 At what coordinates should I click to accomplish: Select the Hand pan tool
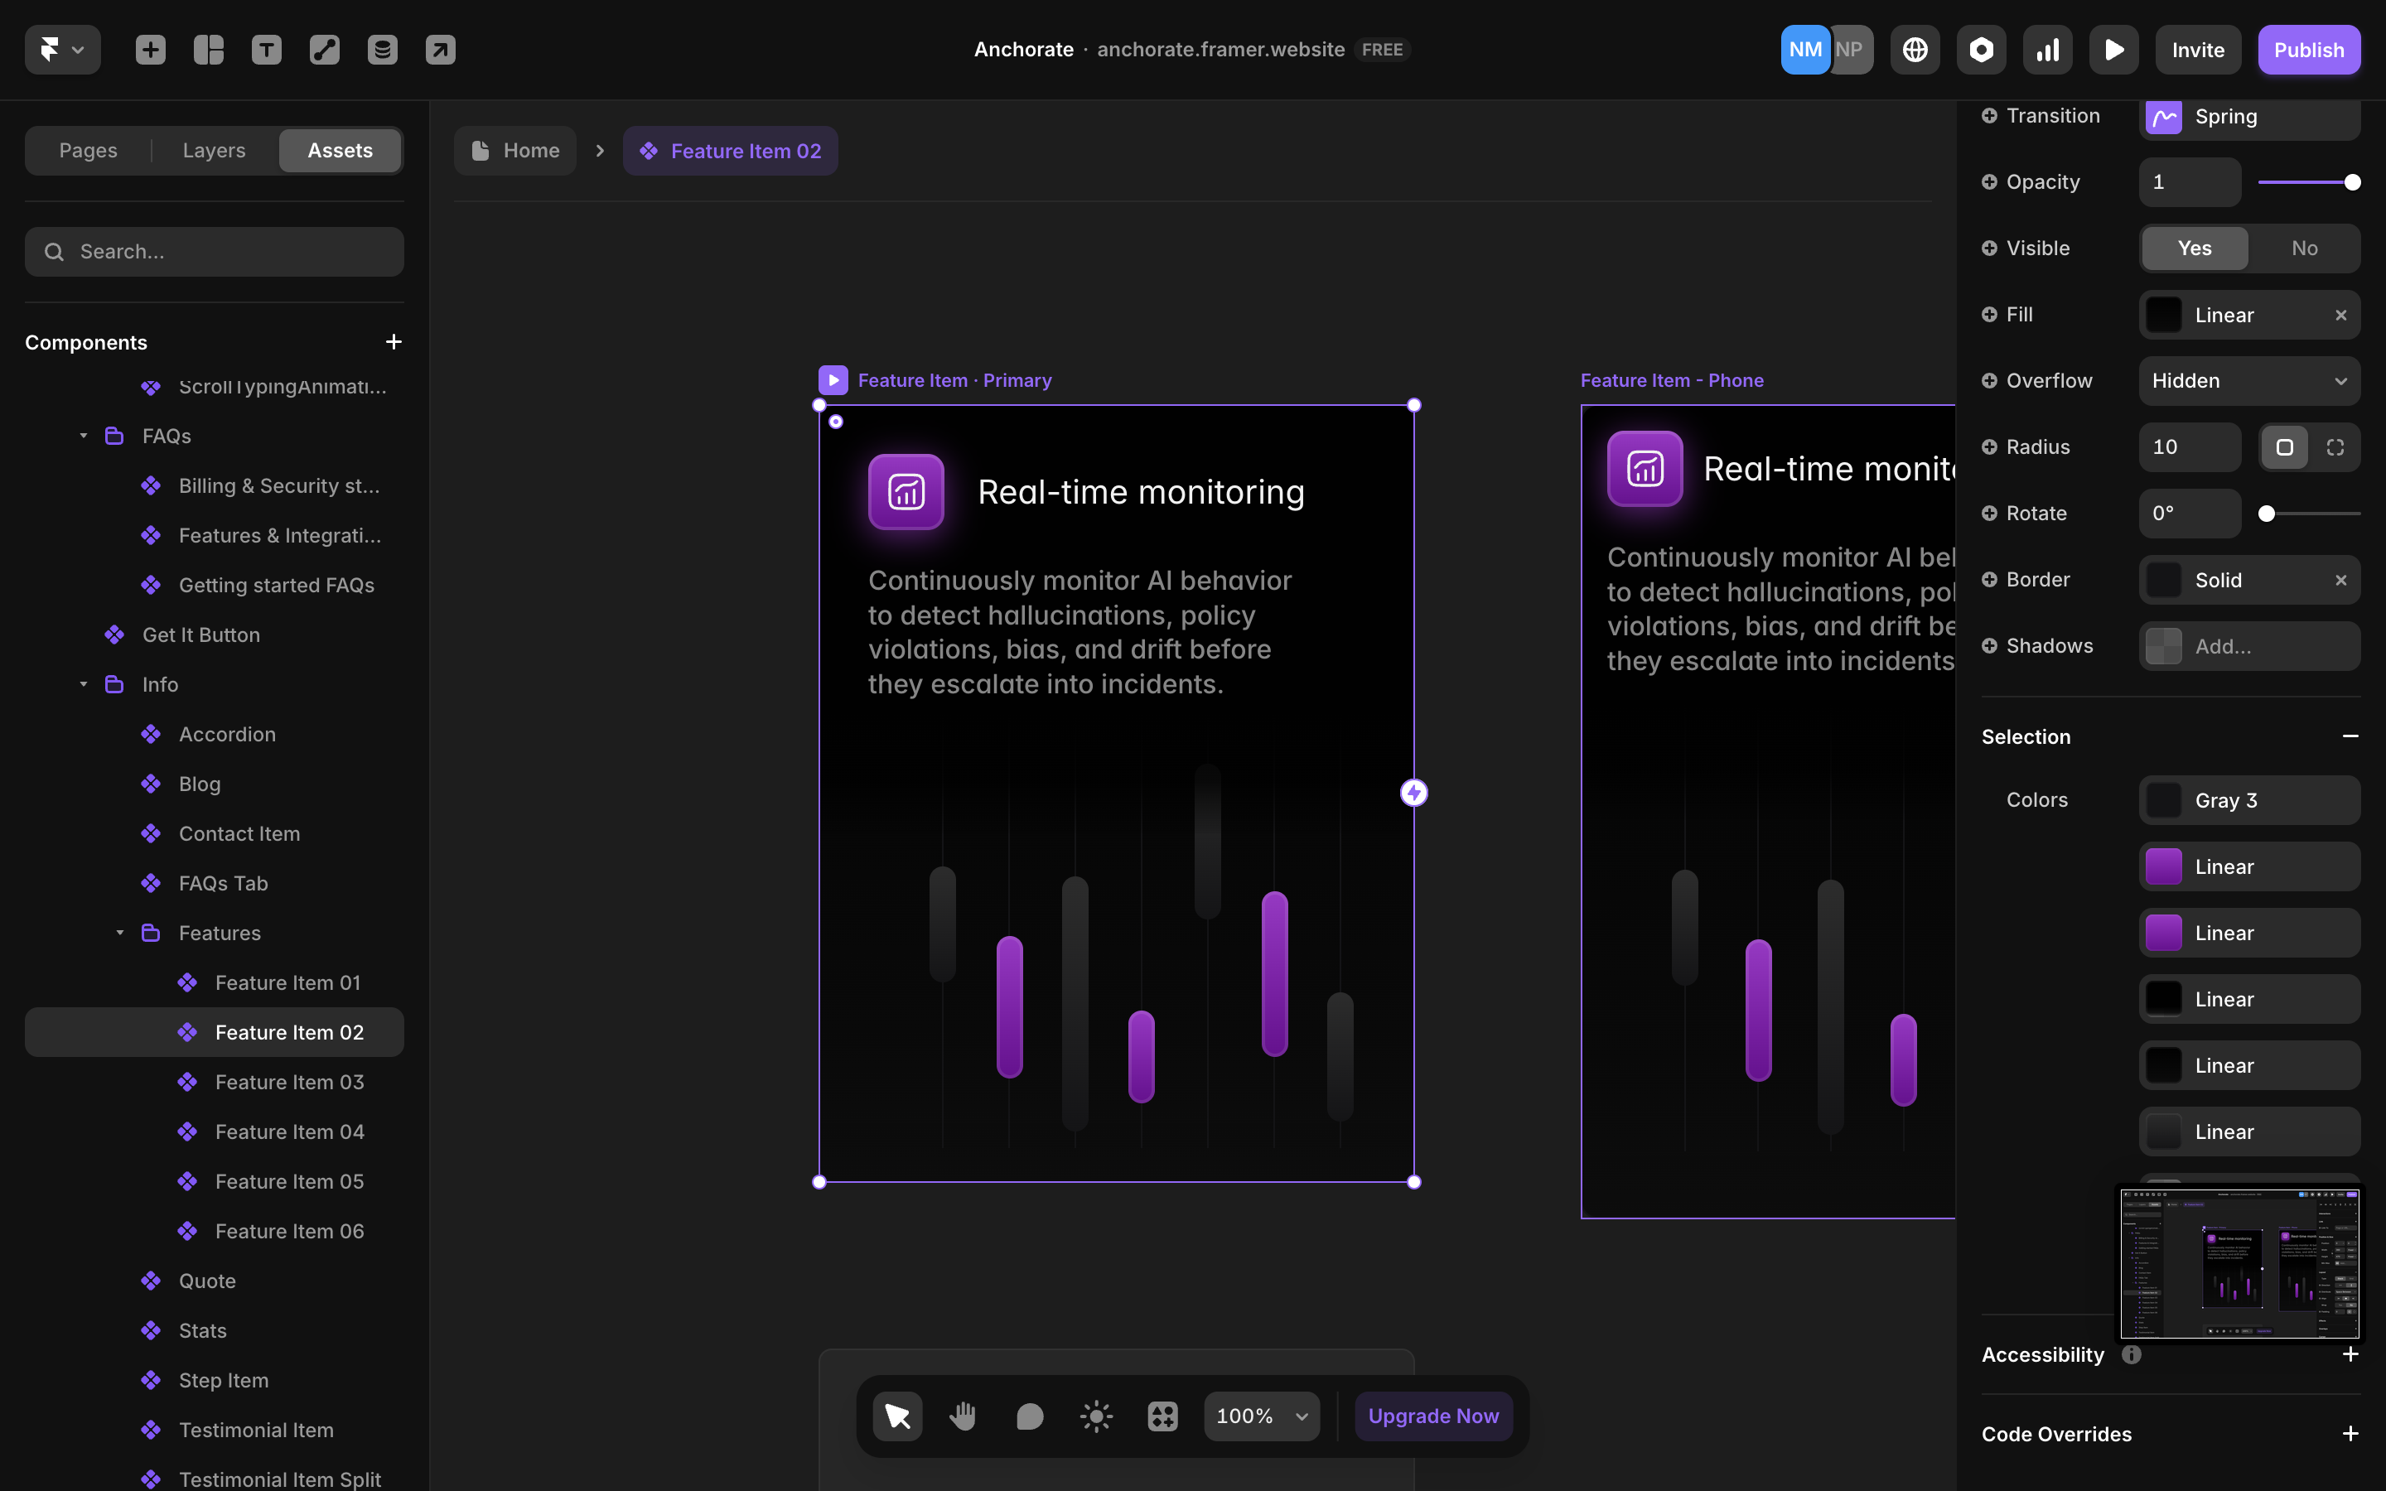(964, 1416)
